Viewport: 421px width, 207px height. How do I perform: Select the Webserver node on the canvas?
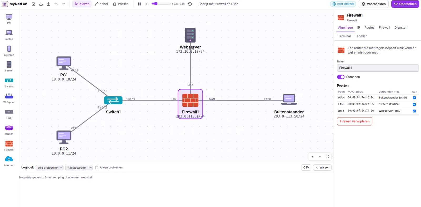[190, 35]
